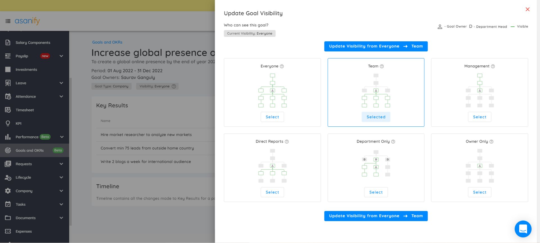Select the Owner Only visibility option
Image resolution: width=540 pixels, height=243 pixels.
point(480,192)
